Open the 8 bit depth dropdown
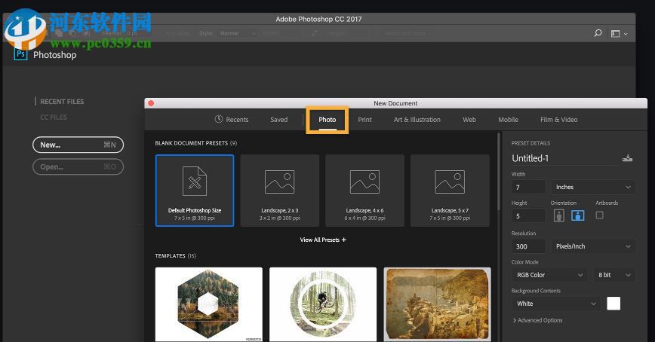The height and width of the screenshot is (342, 655). [x=614, y=275]
